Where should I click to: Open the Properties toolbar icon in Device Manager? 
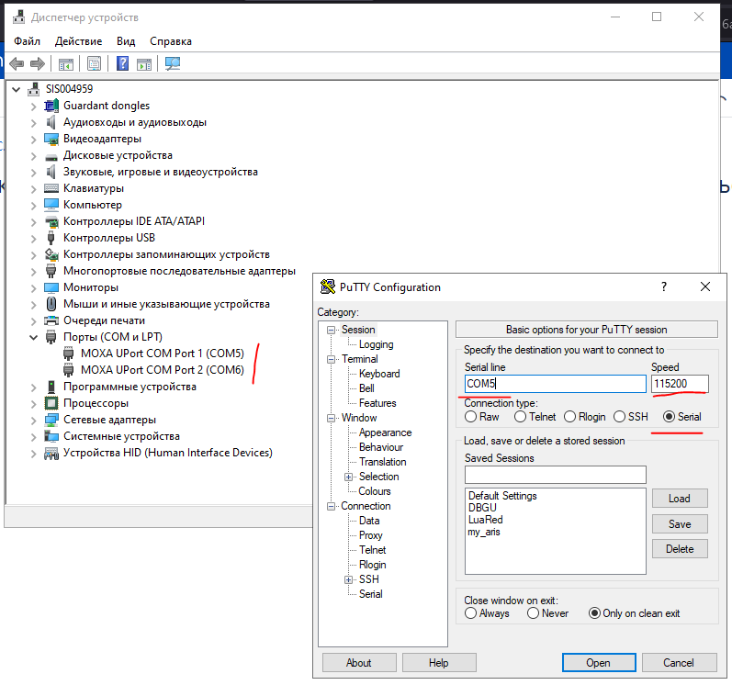coord(94,63)
